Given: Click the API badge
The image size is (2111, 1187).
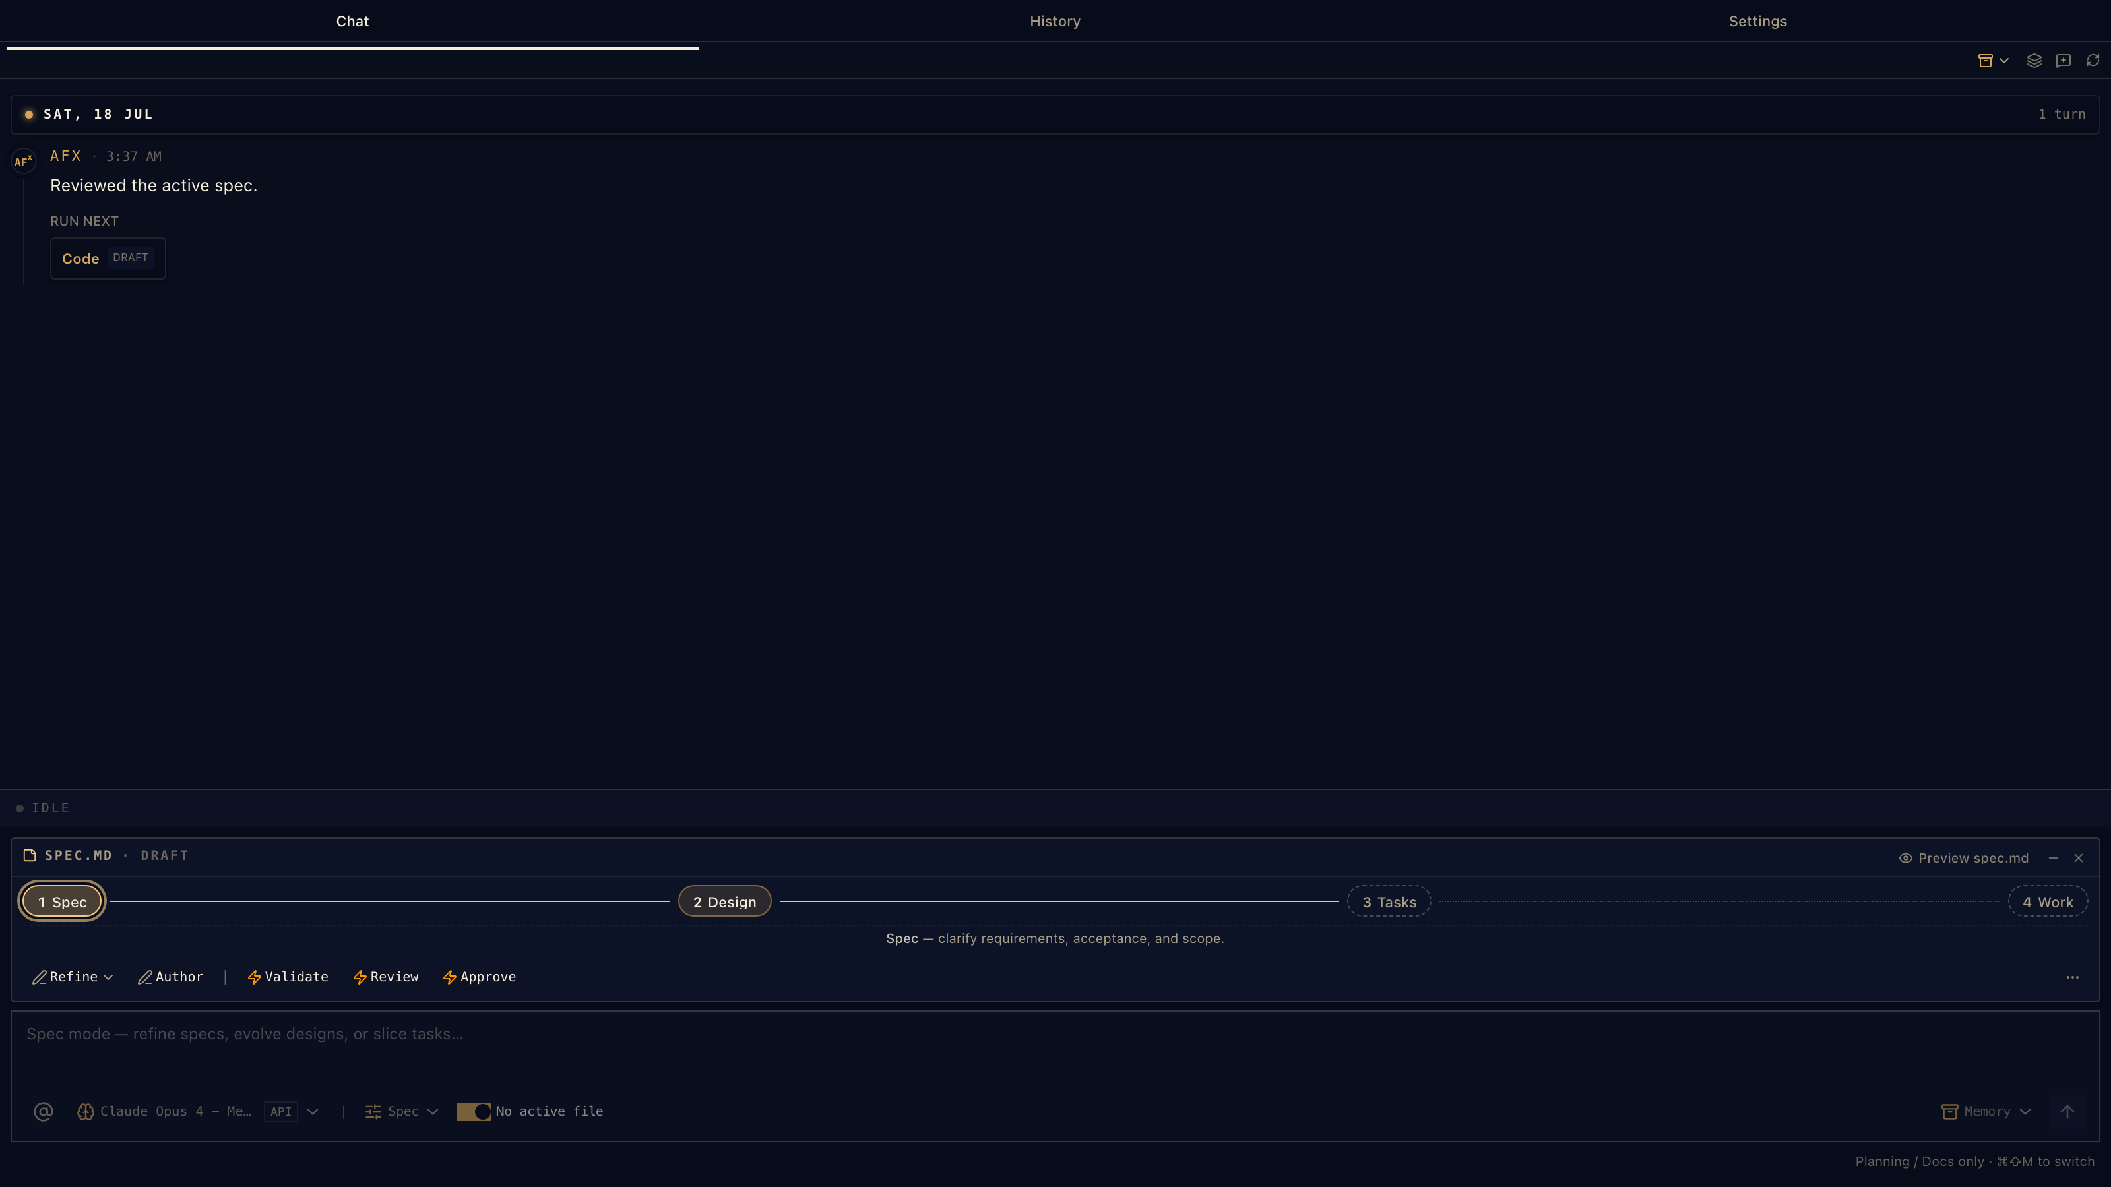Looking at the screenshot, I should click(x=281, y=1112).
